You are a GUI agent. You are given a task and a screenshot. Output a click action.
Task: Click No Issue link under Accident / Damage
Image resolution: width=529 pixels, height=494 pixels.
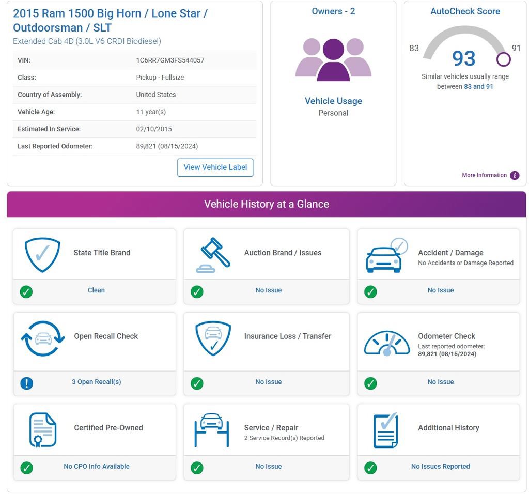pos(441,290)
